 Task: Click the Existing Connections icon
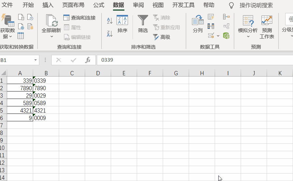tap(30, 26)
